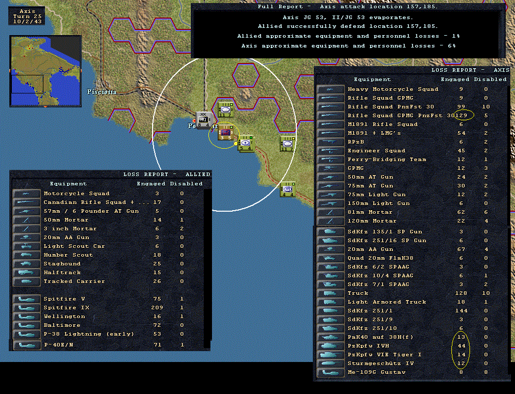This screenshot has width=515, height=394.
Task: Select the grey XX HQ unit counter
Action: click(204, 120)
